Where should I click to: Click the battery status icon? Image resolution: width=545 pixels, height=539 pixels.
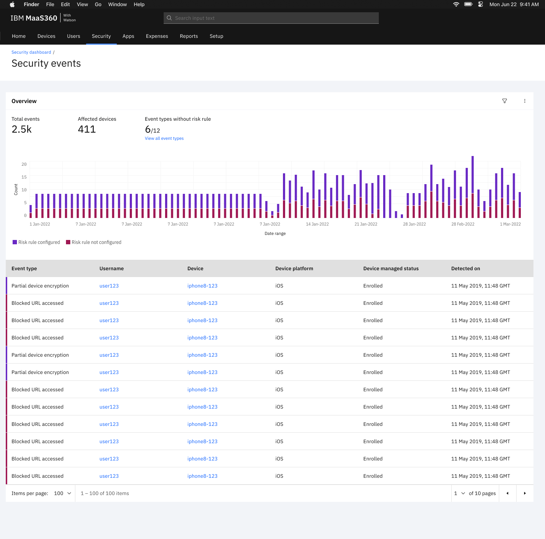pos(468,4)
